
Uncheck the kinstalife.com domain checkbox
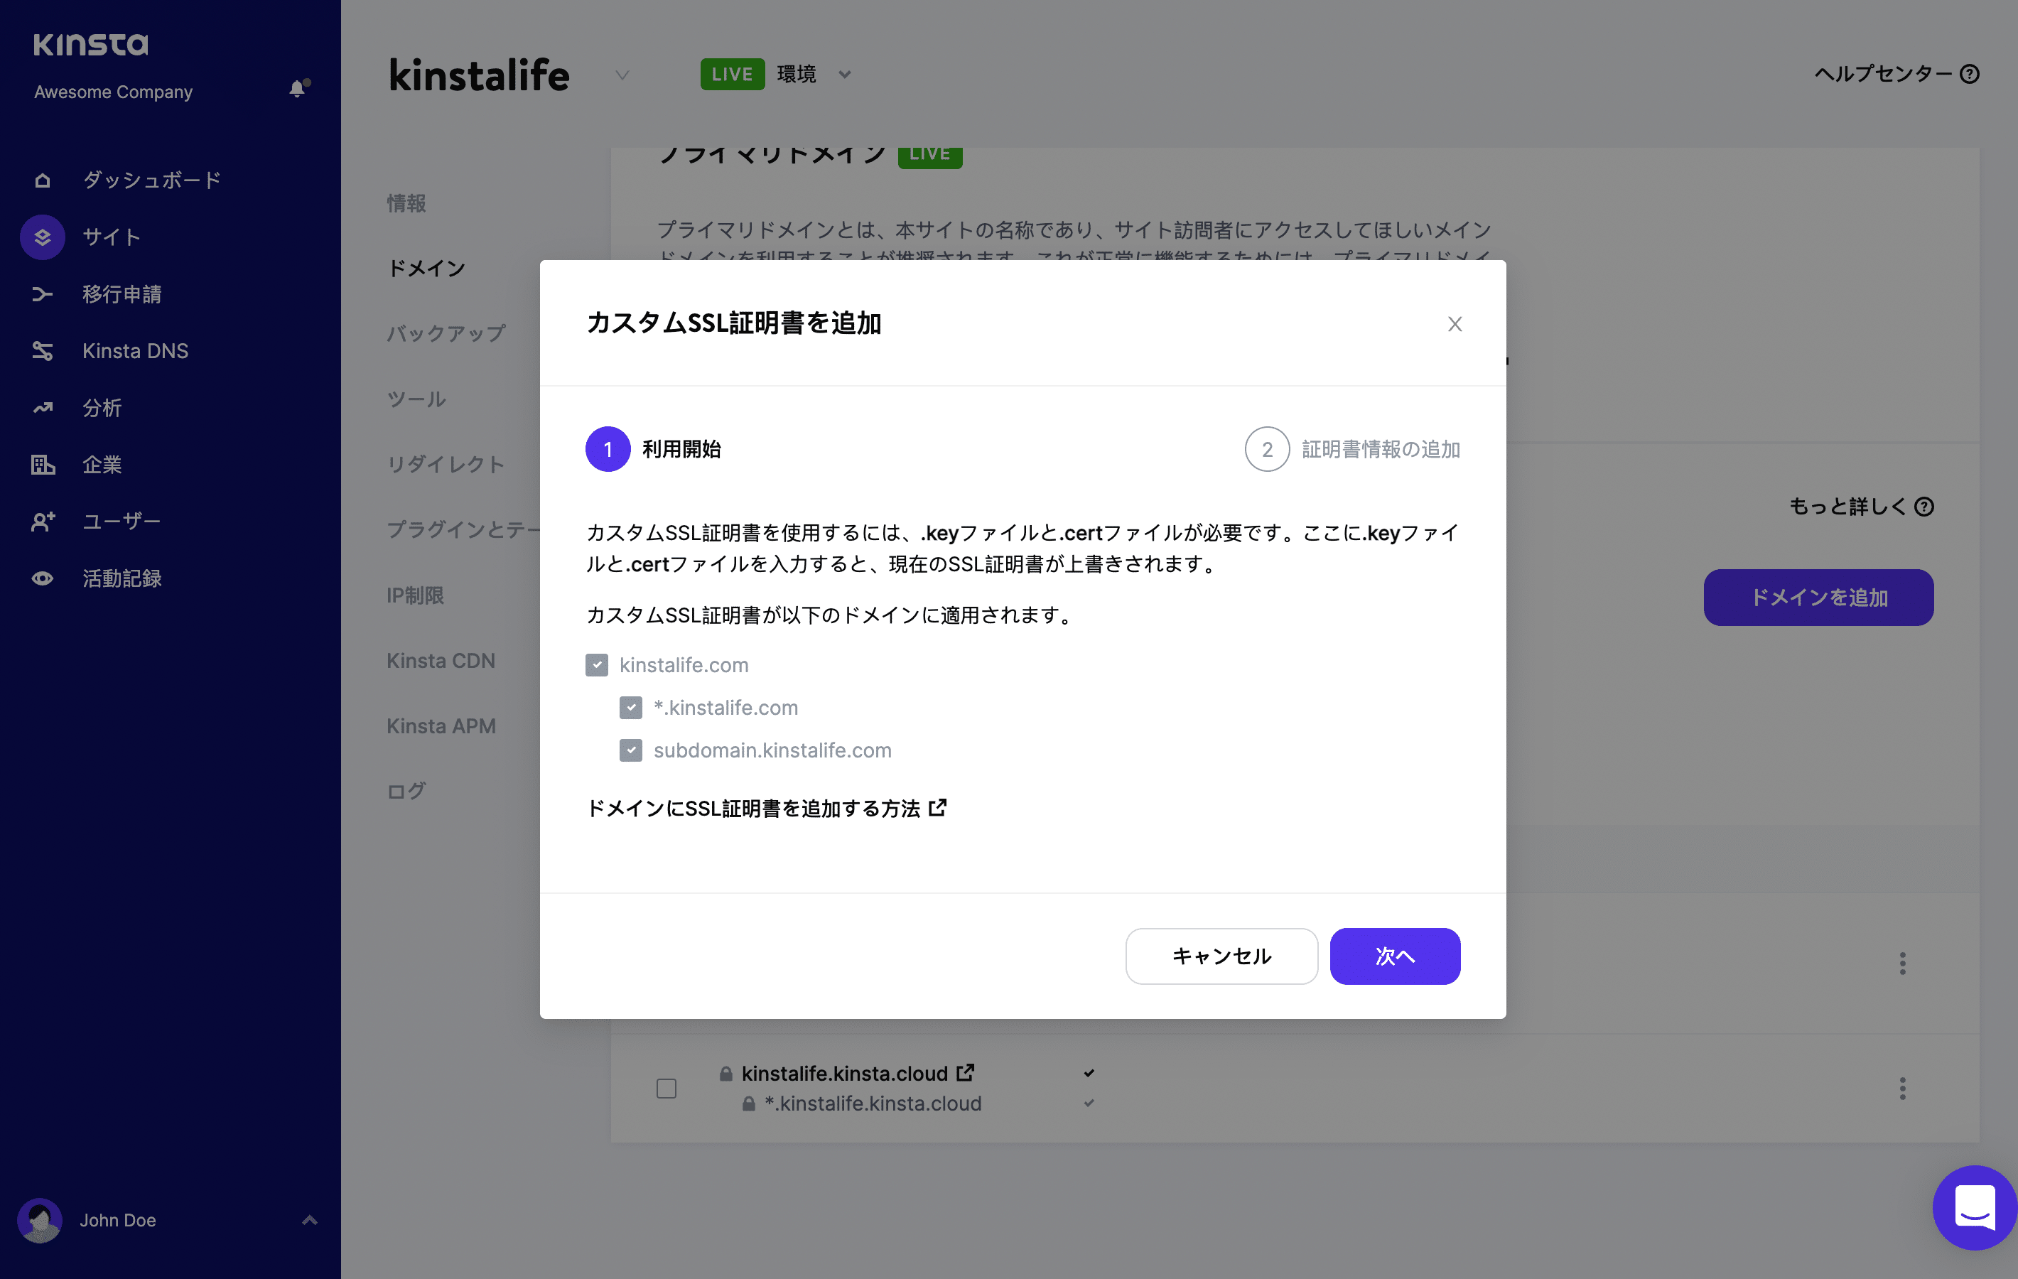click(597, 664)
